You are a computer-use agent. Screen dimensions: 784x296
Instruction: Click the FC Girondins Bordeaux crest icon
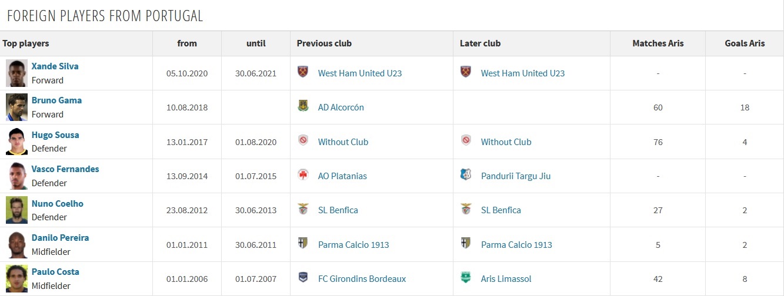point(303,278)
